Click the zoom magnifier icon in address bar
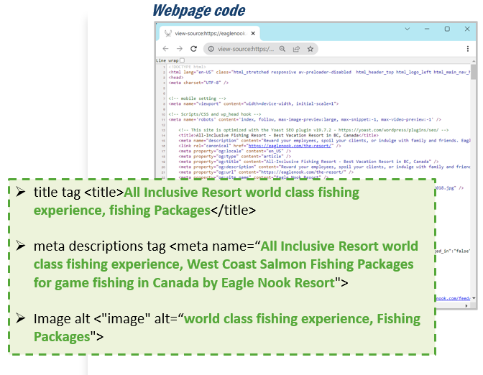Image resolution: width=483 pixels, height=375 pixels. coord(282,49)
